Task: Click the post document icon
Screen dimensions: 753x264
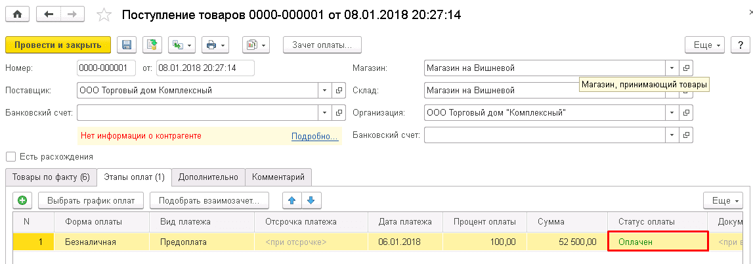Action: [x=152, y=45]
